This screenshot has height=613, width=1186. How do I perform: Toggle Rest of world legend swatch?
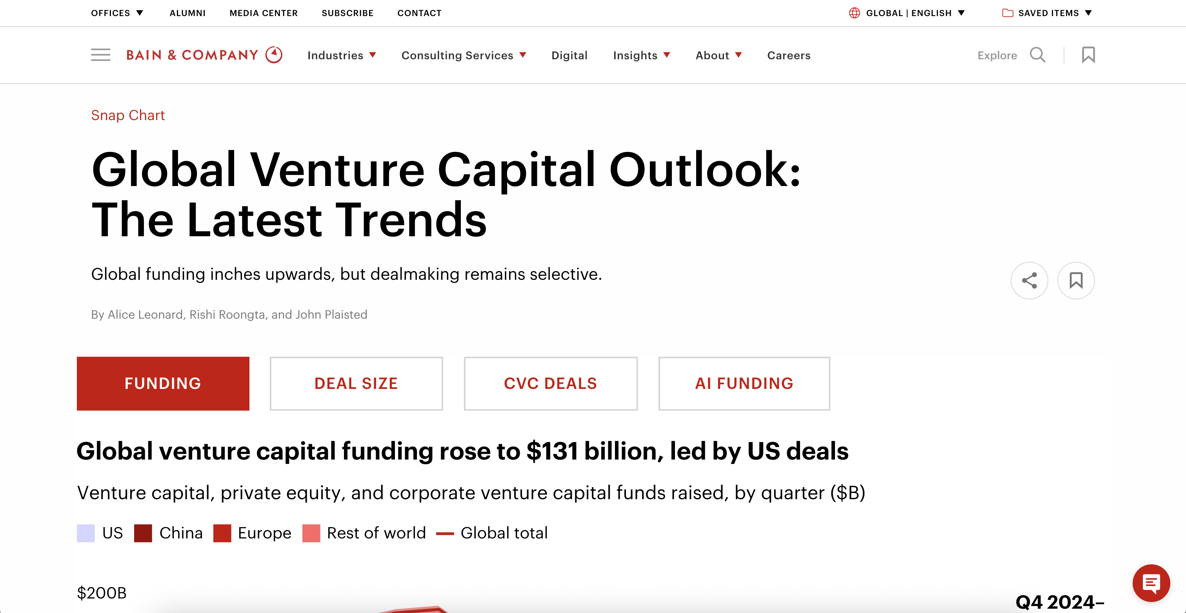(x=311, y=533)
